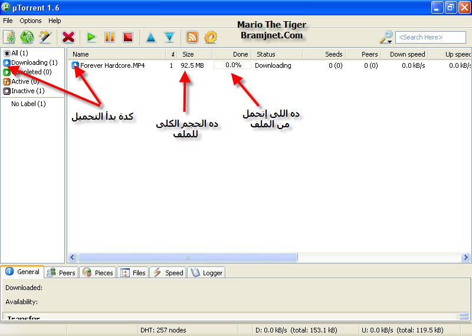
Task: Sort by Done column header
Action: 232,54
